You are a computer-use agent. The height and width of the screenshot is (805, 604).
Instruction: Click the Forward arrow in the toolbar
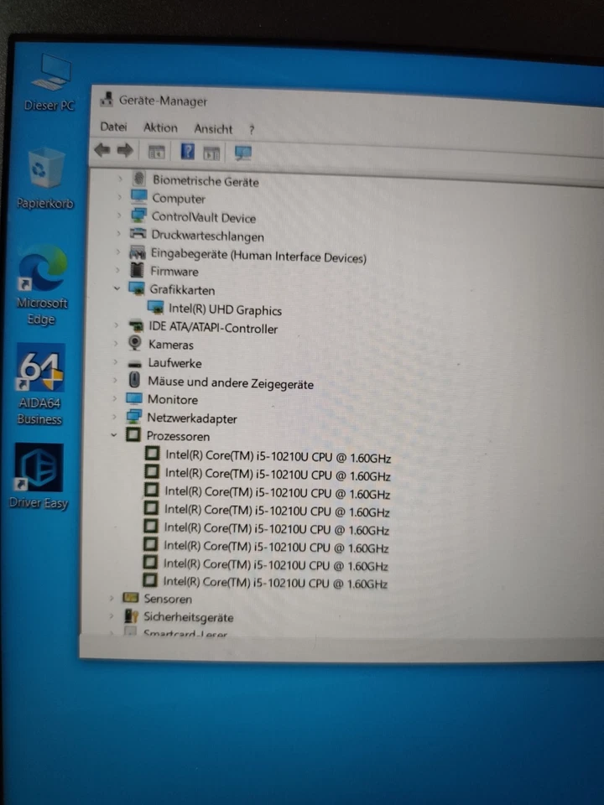[x=125, y=150]
